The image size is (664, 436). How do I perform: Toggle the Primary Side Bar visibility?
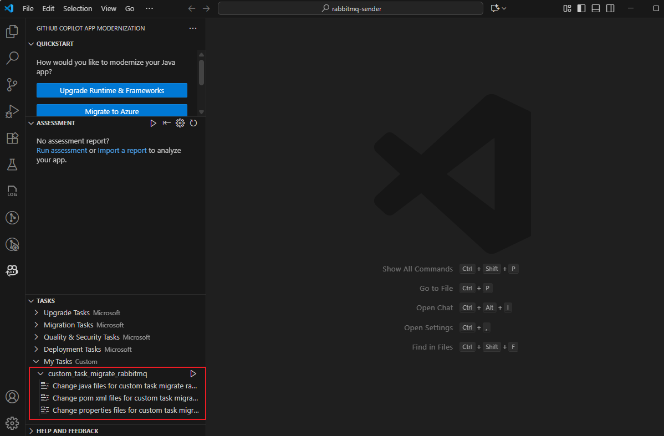[x=580, y=8]
